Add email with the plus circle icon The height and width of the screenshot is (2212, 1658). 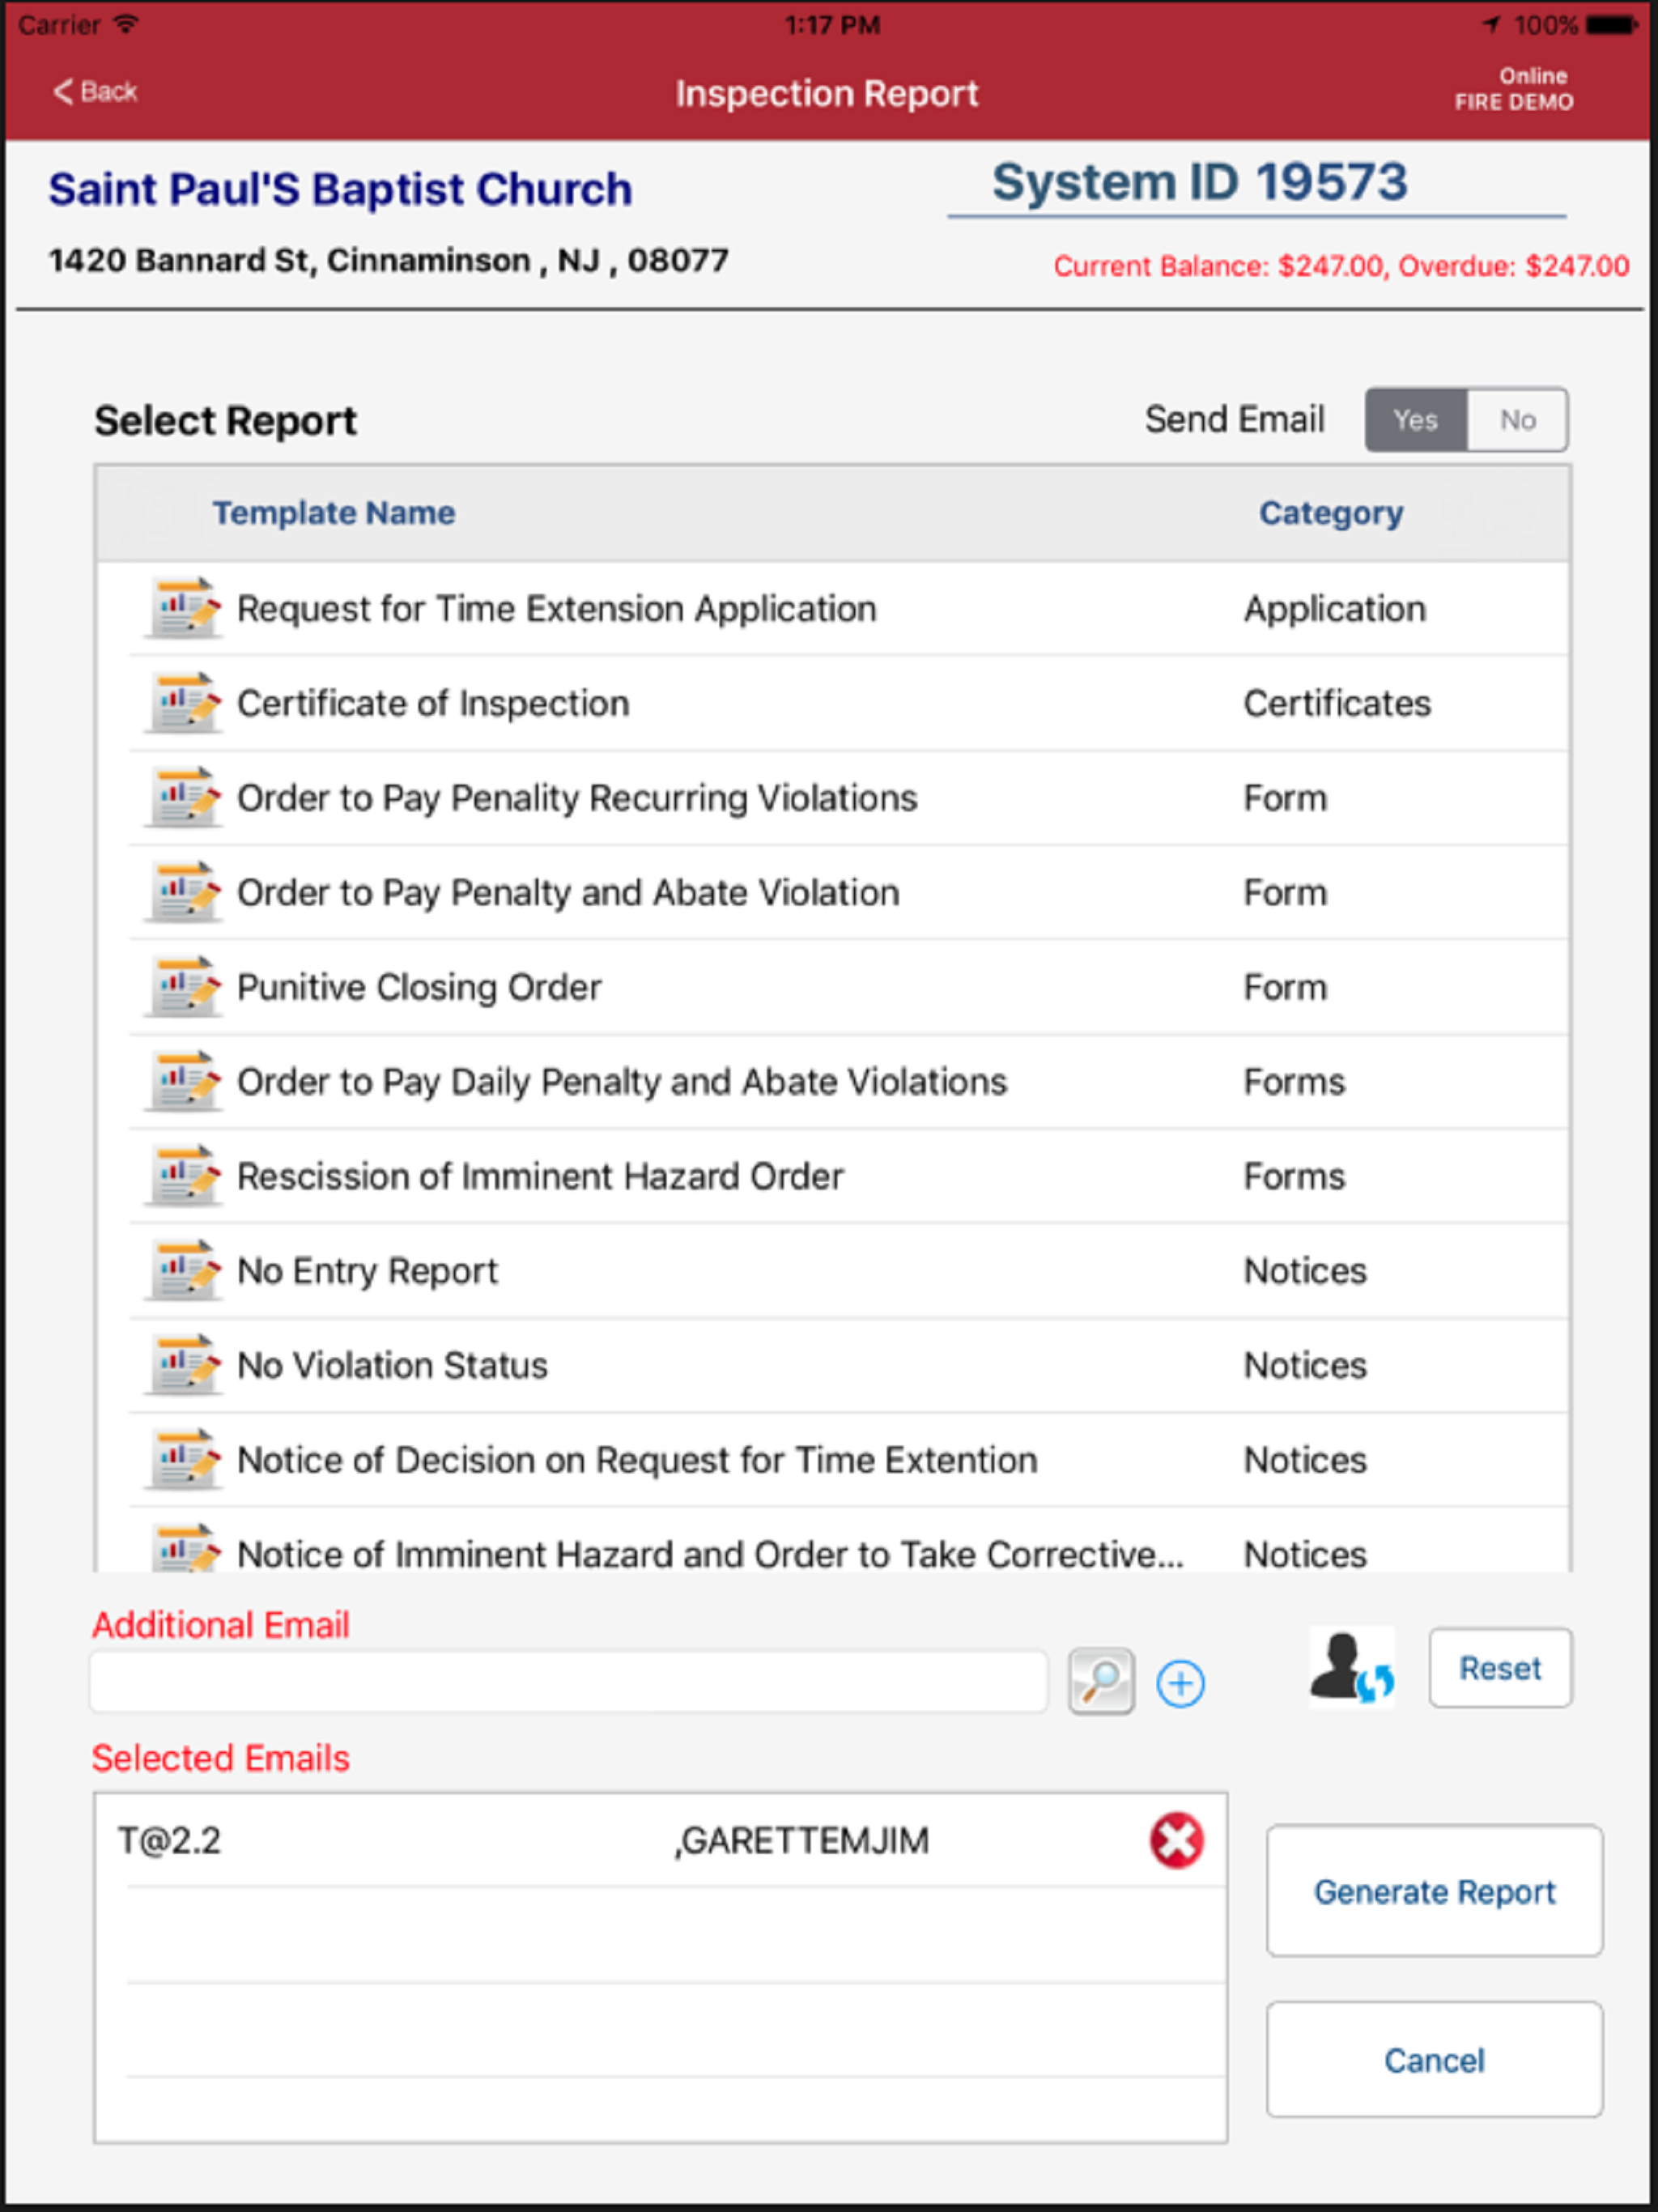1180,1684
